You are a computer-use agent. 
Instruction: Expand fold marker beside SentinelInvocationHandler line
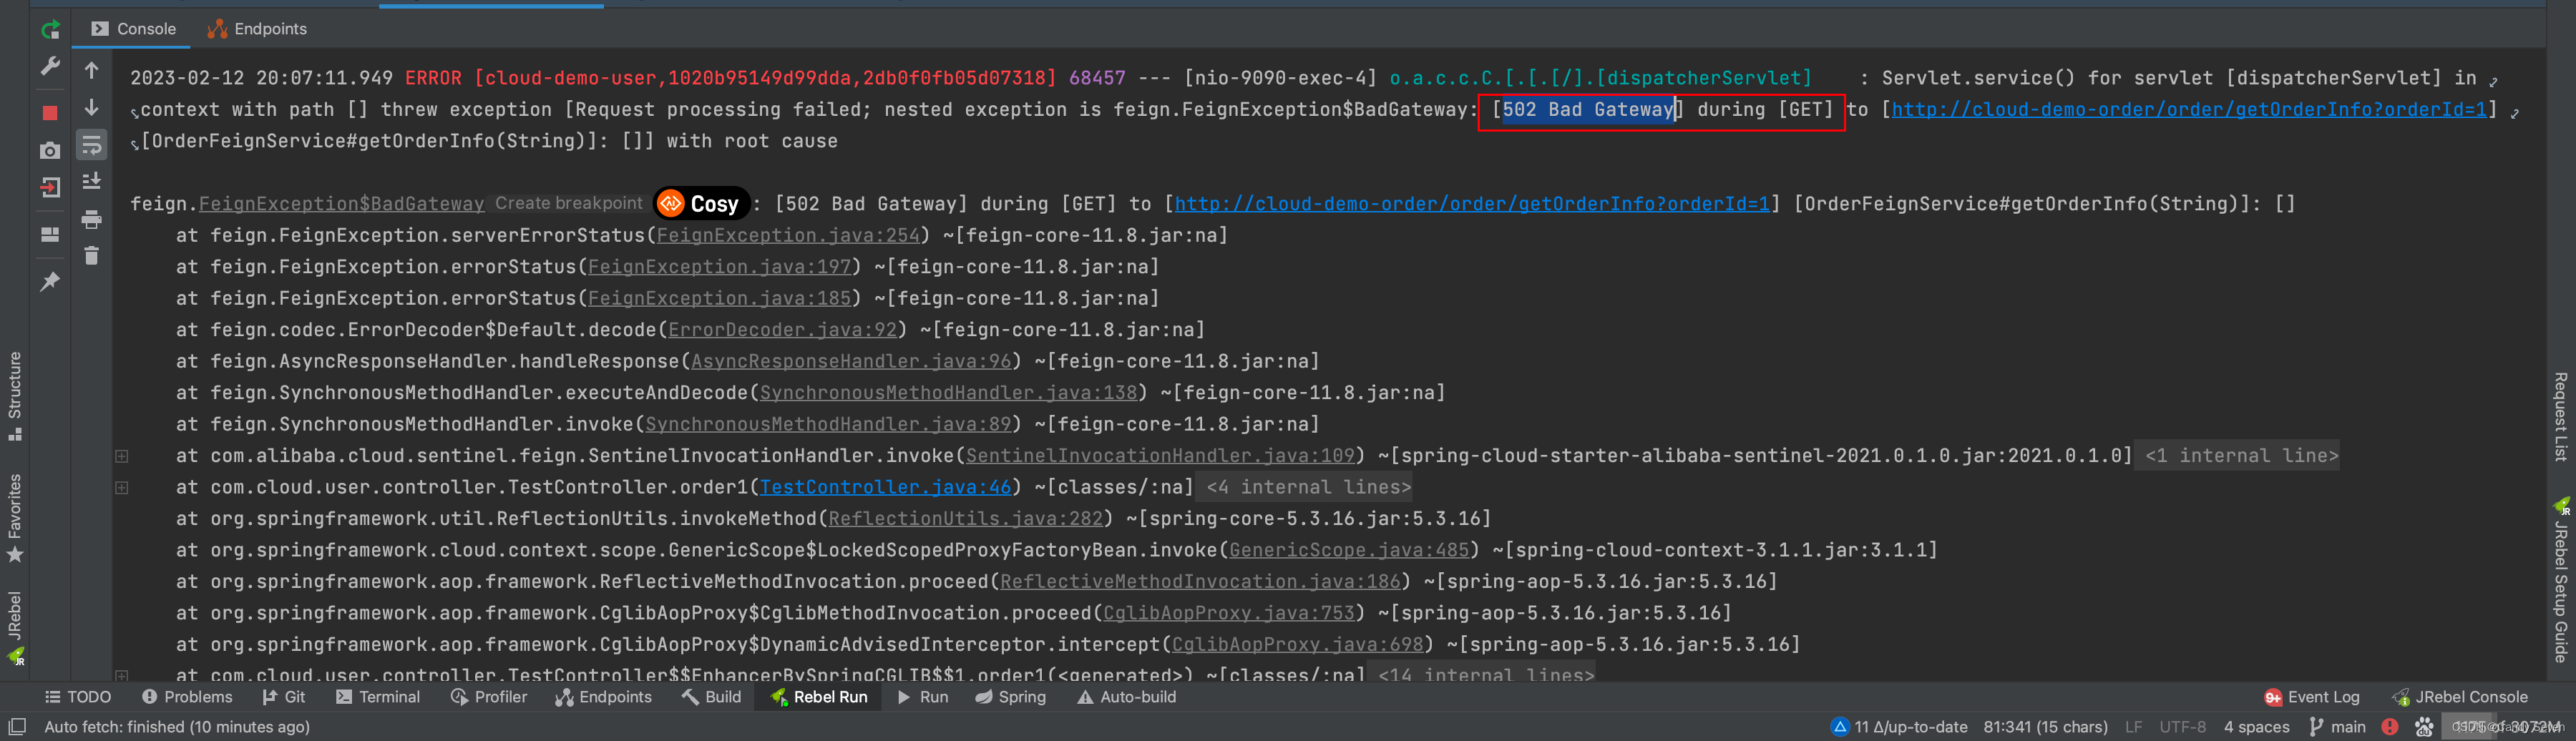[x=122, y=456]
